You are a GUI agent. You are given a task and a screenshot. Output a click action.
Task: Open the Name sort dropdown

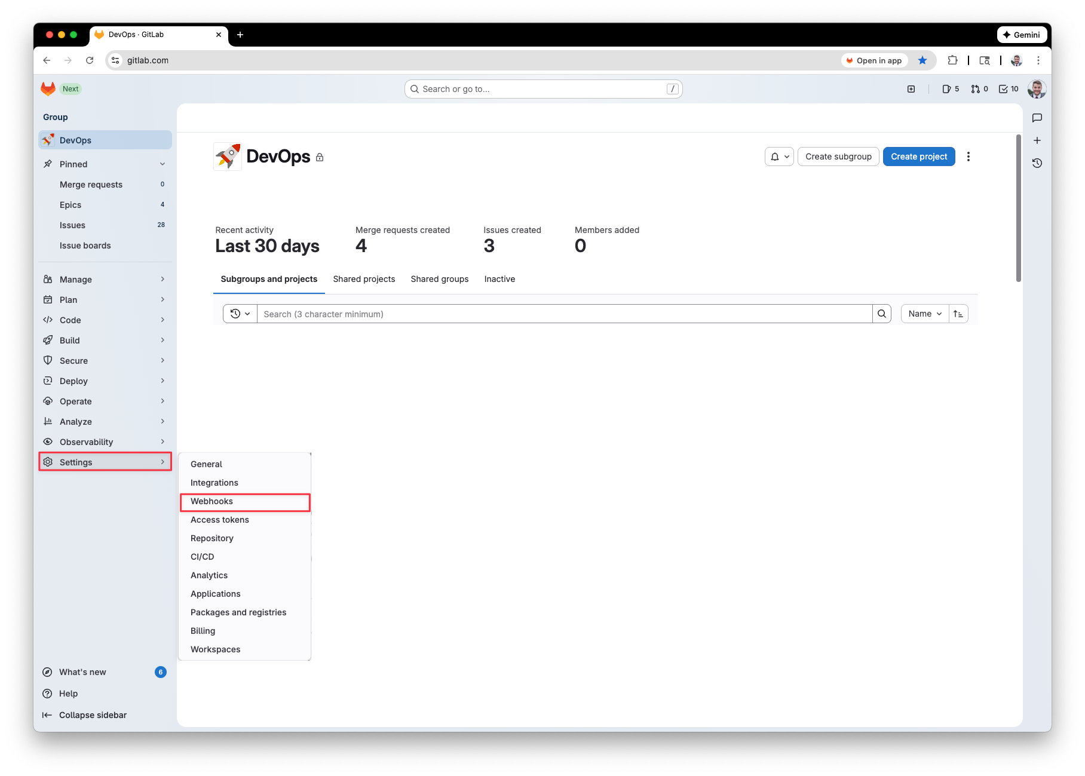[924, 314]
